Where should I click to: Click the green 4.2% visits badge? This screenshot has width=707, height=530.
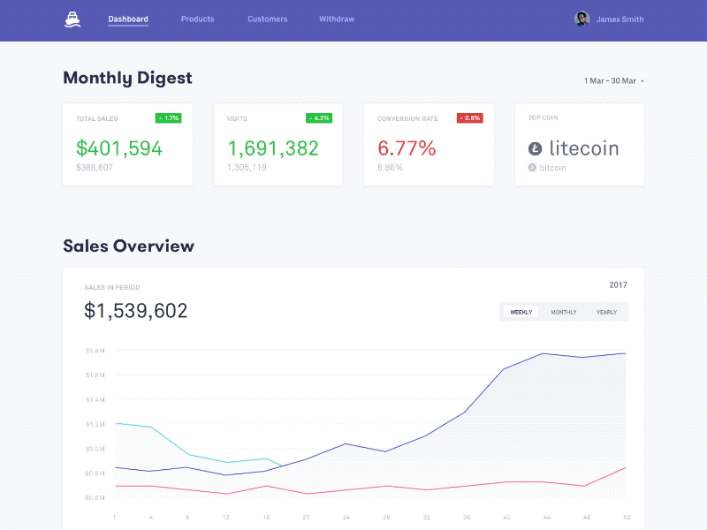[x=319, y=117]
